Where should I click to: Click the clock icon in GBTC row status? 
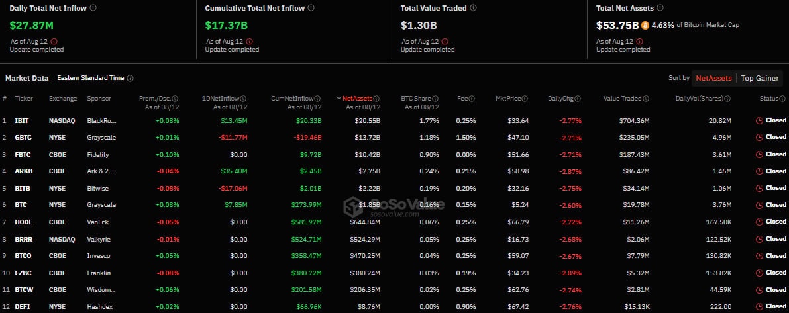[x=759, y=137]
